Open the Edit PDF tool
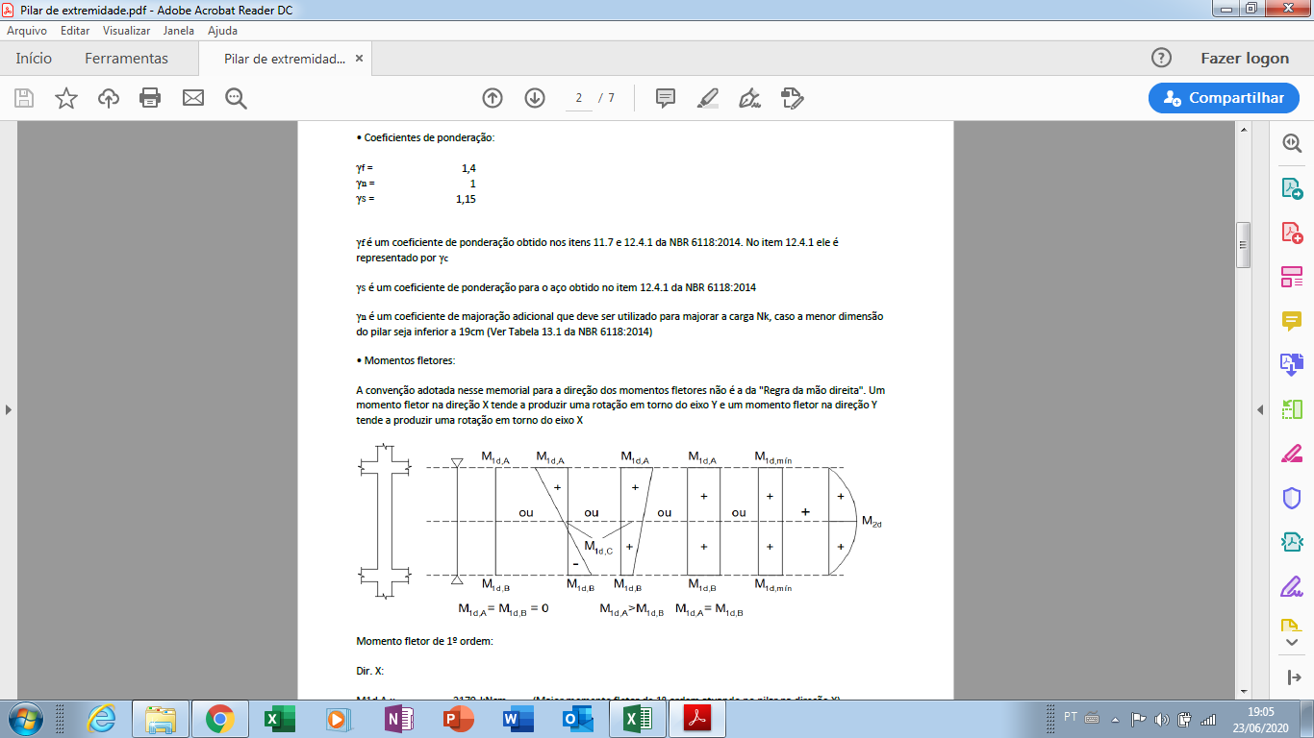The image size is (1314, 738). pyautogui.click(x=1291, y=278)
